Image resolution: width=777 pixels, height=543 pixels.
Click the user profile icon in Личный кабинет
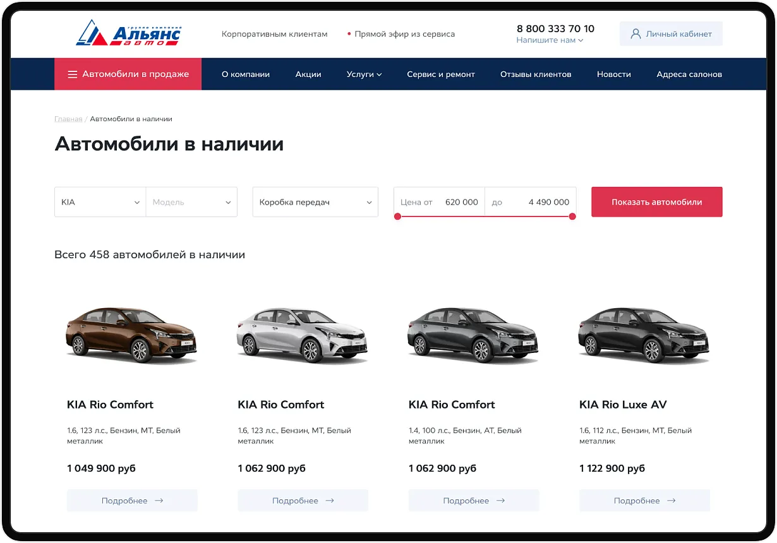[635, 34]
